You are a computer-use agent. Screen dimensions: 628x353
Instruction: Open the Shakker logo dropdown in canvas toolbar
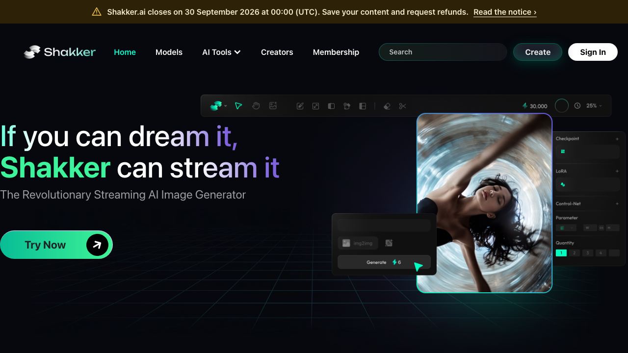click(x=218, y=105)
